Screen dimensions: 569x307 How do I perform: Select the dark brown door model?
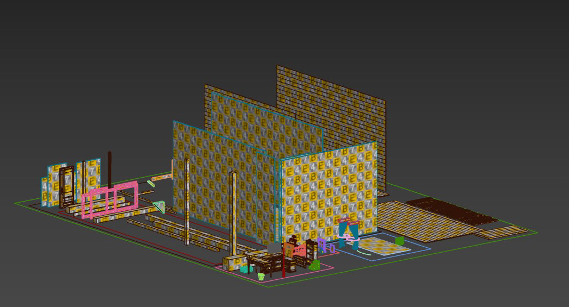coord(66,186)
